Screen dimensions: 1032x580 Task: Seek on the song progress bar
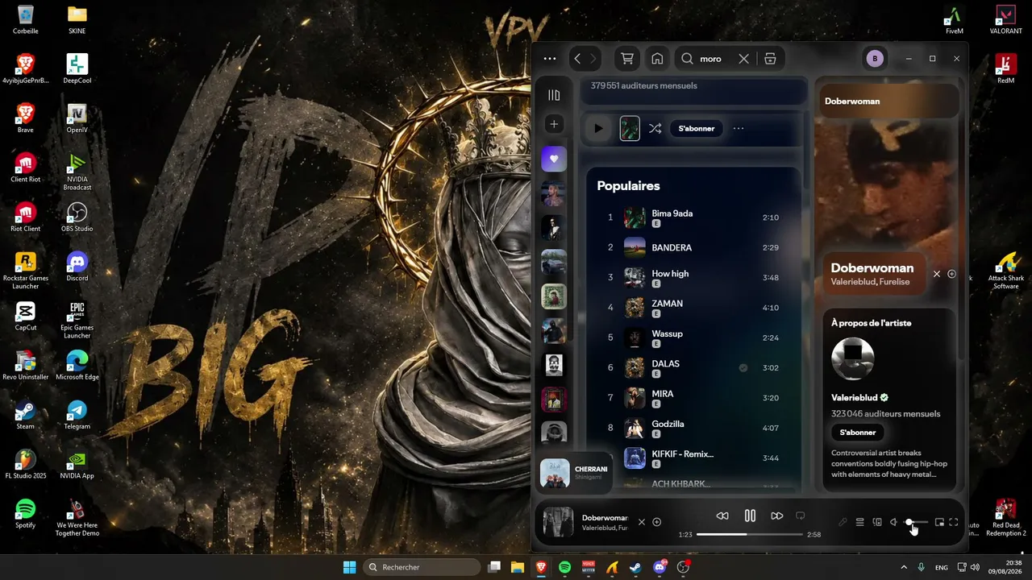click(750, 534)
